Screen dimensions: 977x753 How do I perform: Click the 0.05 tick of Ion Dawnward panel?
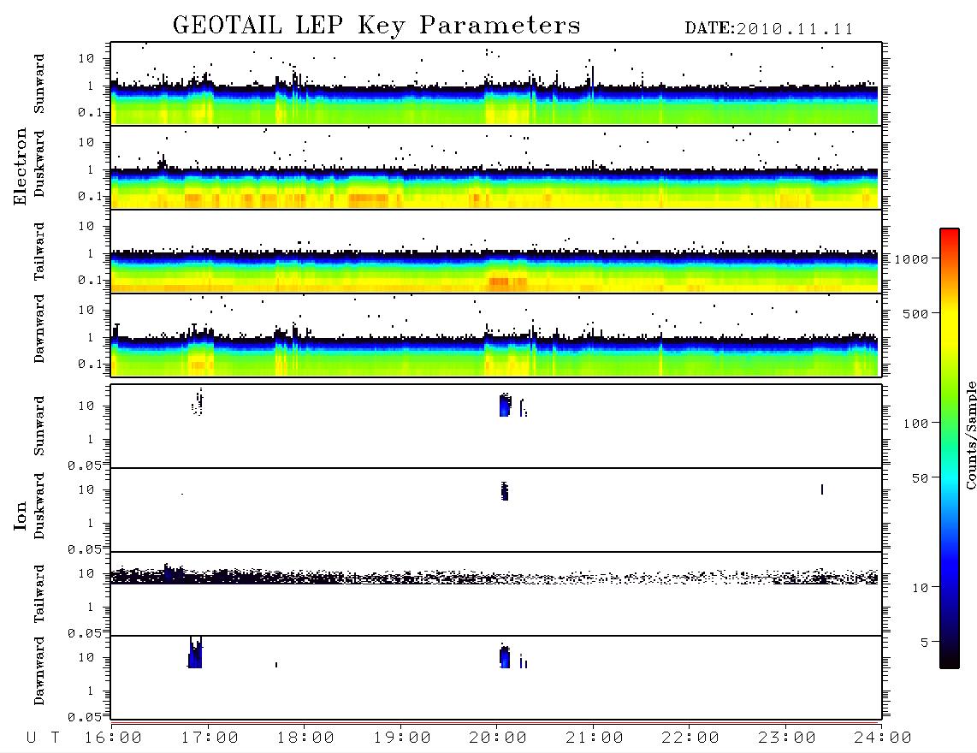coord(84,717)
